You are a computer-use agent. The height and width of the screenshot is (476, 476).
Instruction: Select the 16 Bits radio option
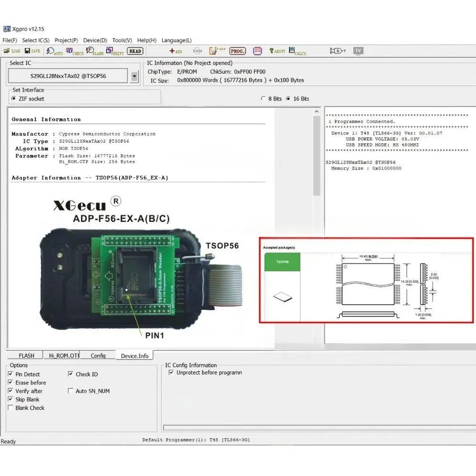coord(288,99)
